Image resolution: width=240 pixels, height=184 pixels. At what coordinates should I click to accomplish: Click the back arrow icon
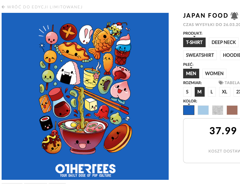[4, 6]
